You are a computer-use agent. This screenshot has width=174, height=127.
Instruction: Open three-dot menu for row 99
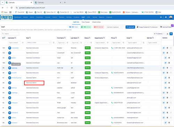171,68
